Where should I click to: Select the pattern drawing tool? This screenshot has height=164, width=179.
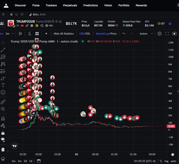pos(3,64)
